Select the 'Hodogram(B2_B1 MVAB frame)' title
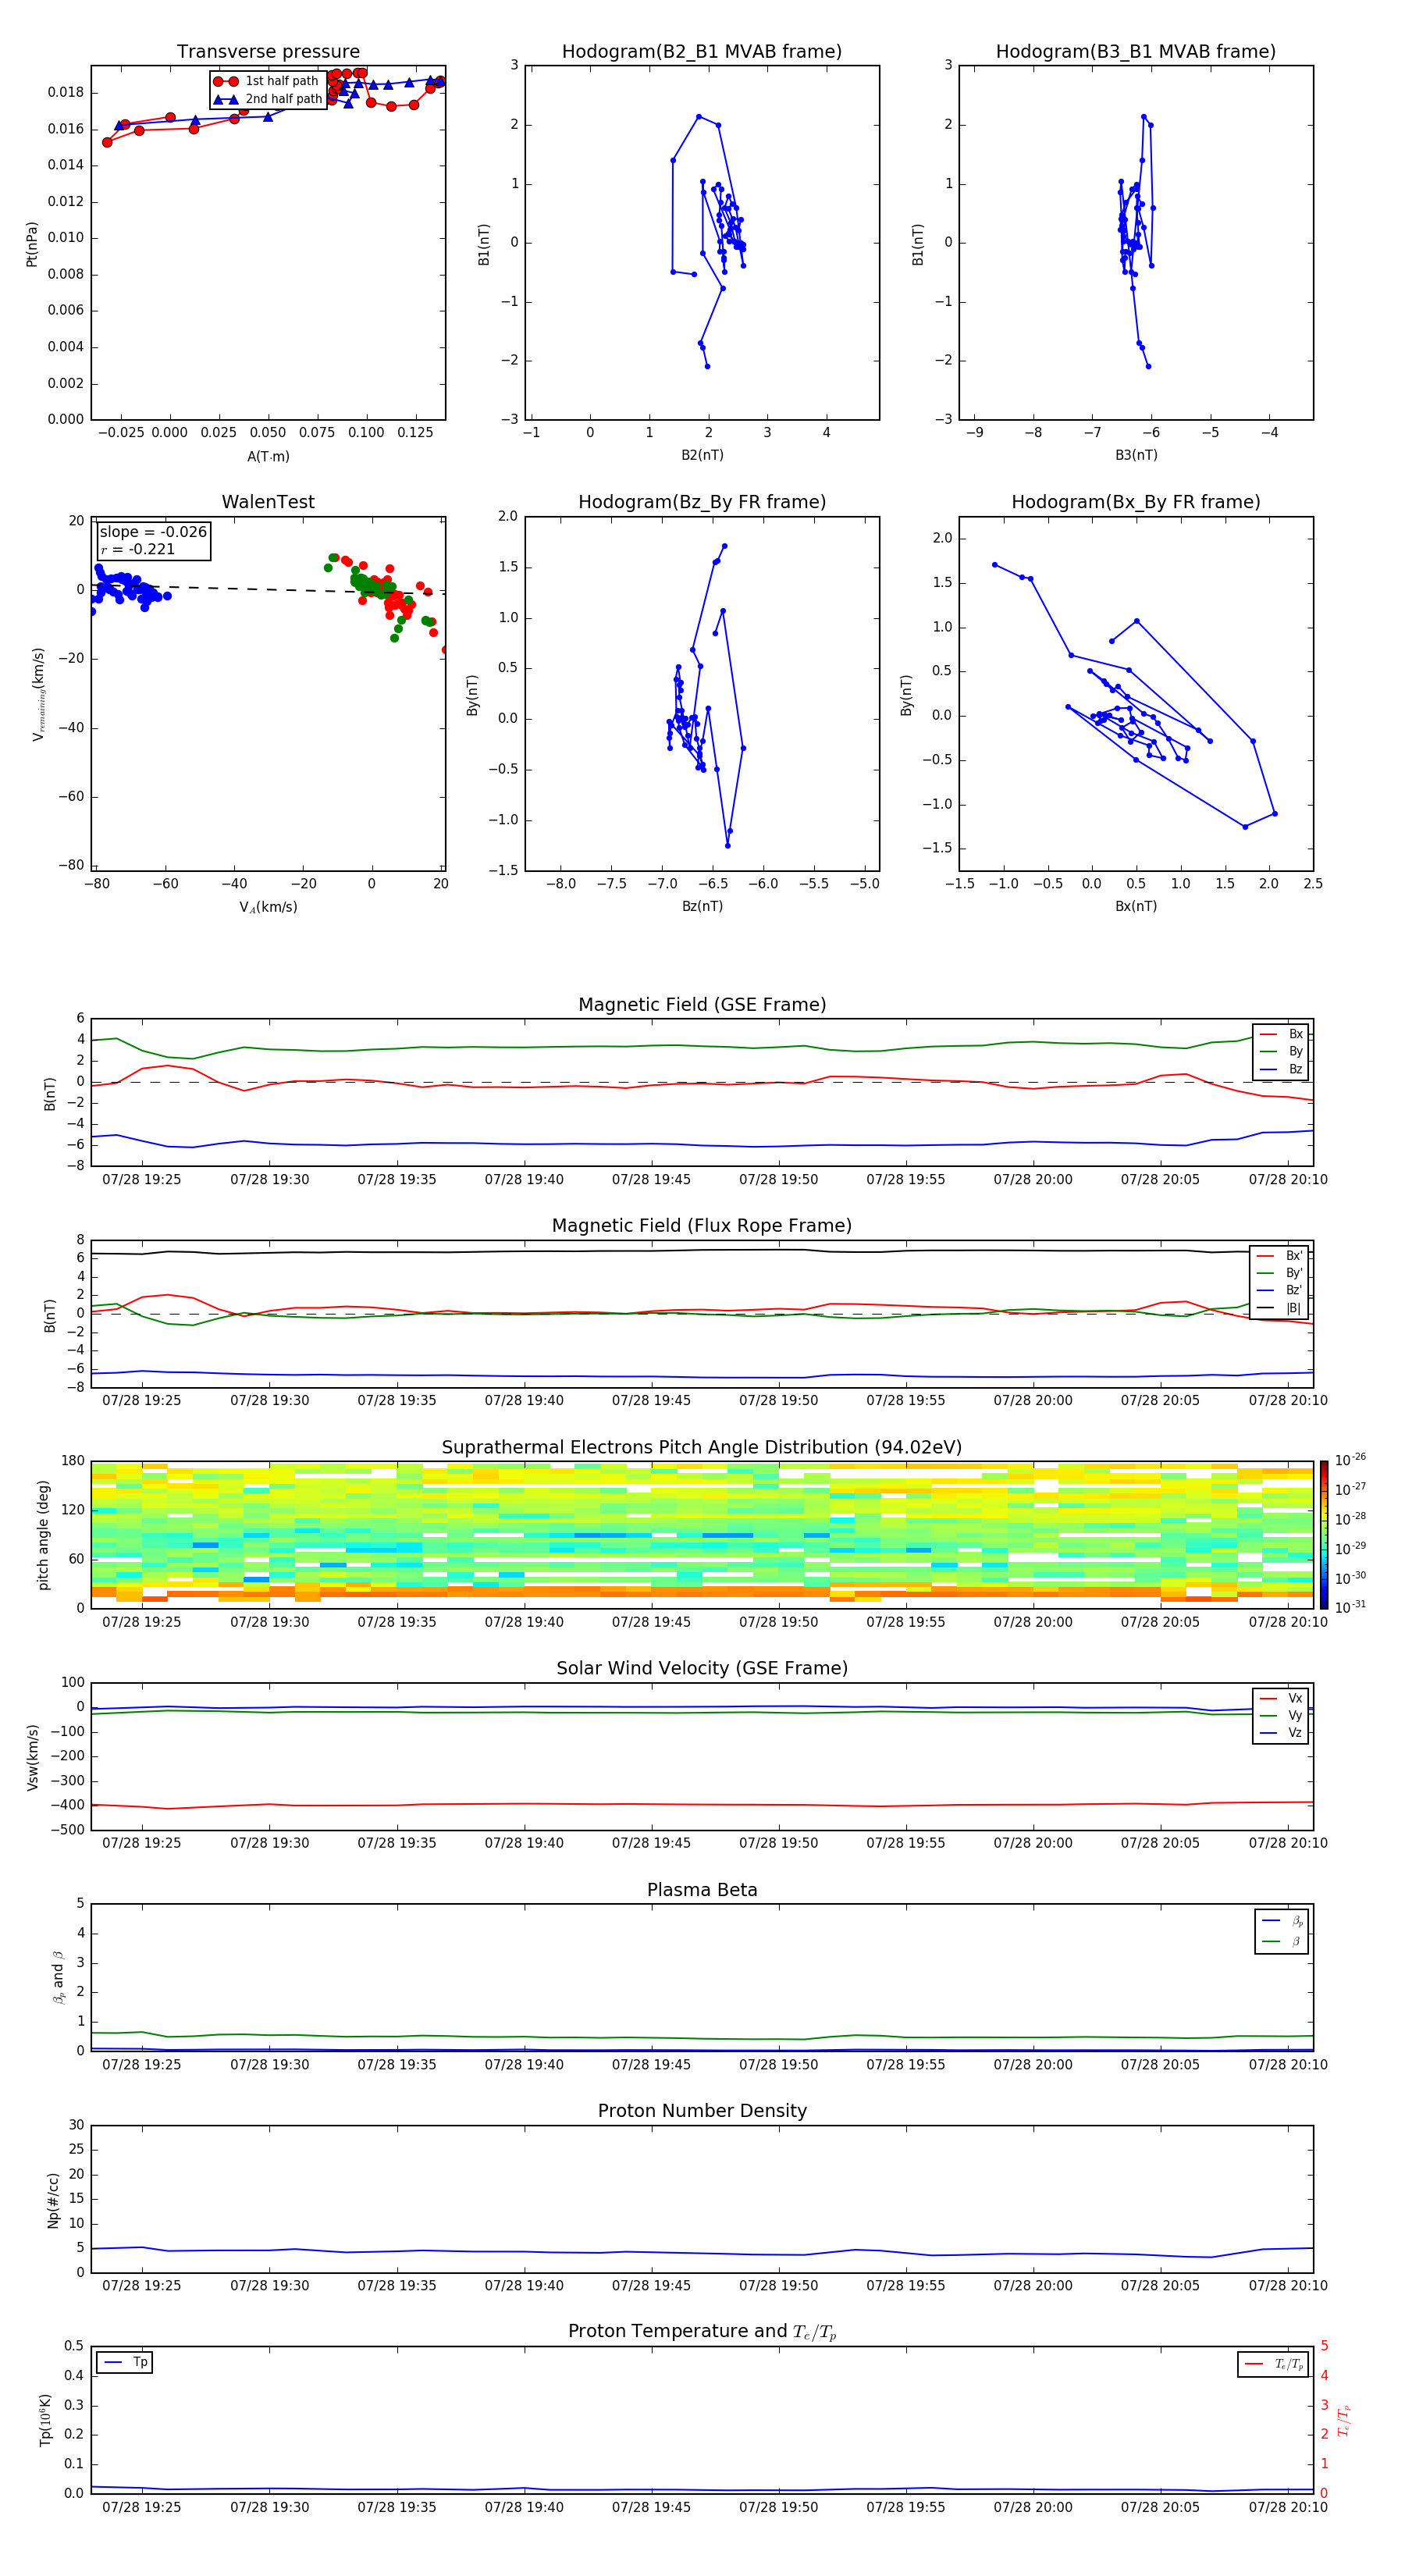 point(702,52)
